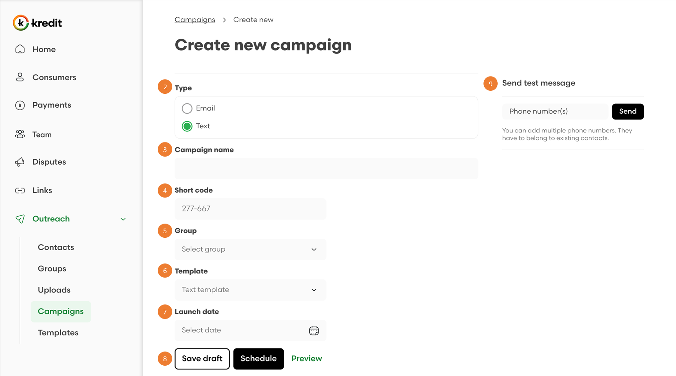Screen dimensions: 676x376
Task: Click the Links chain icon
Action: pos(20,190)
